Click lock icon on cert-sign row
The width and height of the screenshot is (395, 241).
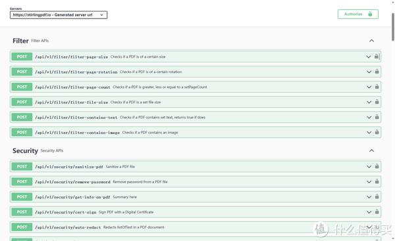(x=377, y=211)
